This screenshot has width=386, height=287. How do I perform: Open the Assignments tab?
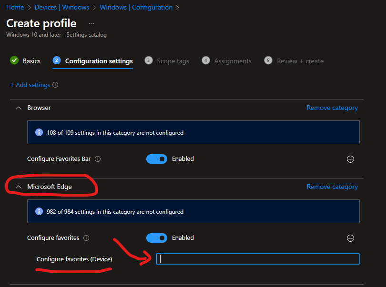[x=233, y=61]
